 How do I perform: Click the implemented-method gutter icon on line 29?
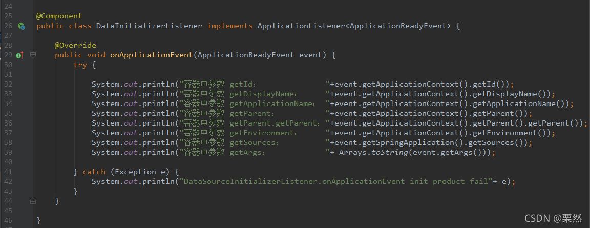point(19,55)
